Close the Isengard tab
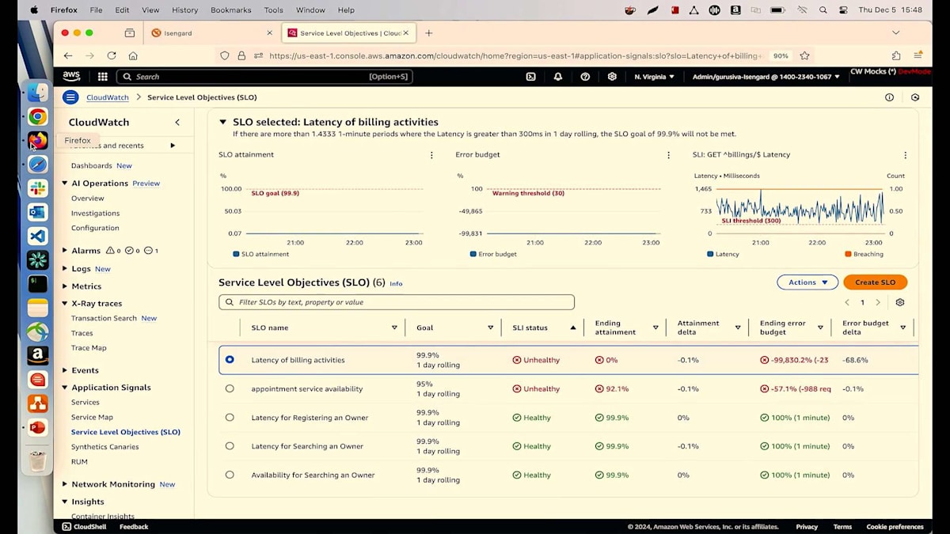This screenshot has width=950, height=534. click(269, 32)
